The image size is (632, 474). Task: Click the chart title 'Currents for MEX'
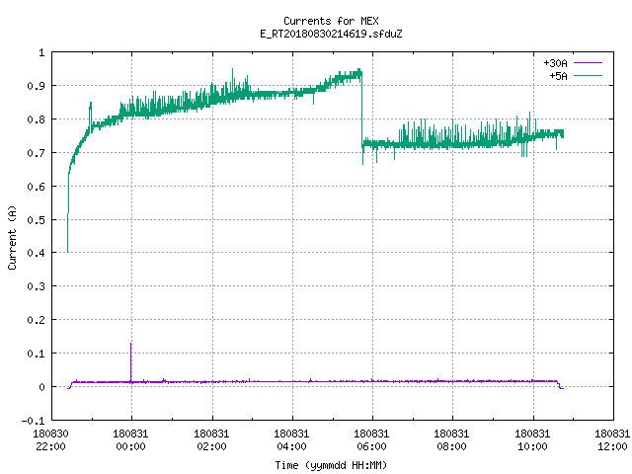click(331, 21)
